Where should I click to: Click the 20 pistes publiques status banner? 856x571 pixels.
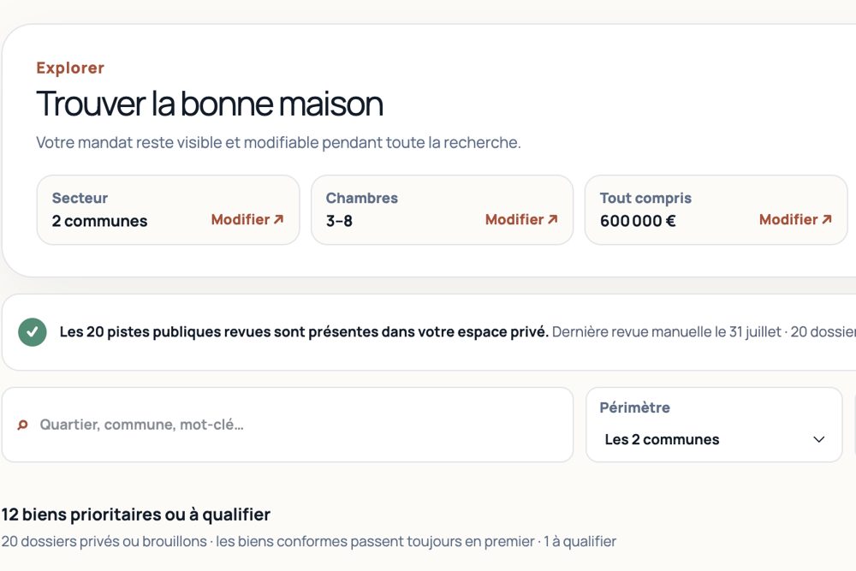429,332
